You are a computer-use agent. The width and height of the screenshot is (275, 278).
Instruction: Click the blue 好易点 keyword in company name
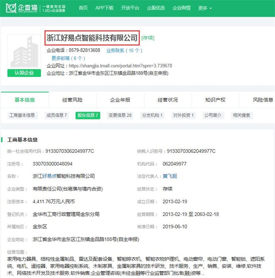click(49, 176)
